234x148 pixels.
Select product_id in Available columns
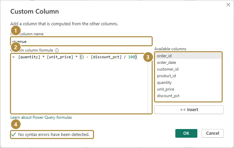click(x=188, y=76)
